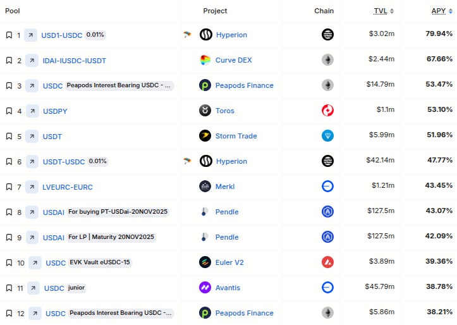The image size is (457, 325).
Task: Bookmark the IDAI-IUSDC-IUSDT pool
Action: (x=9, y=60)
